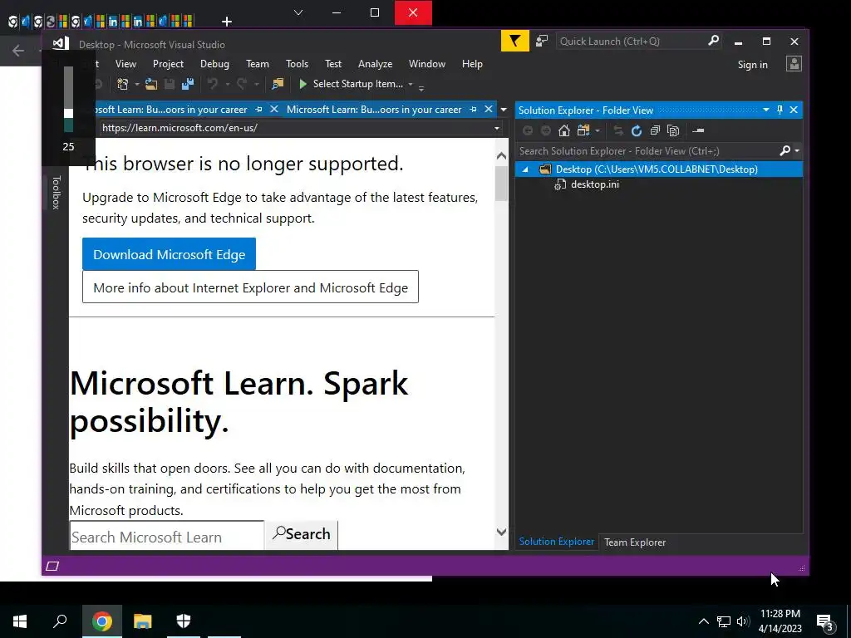Open the View menu

pos(125,64)
